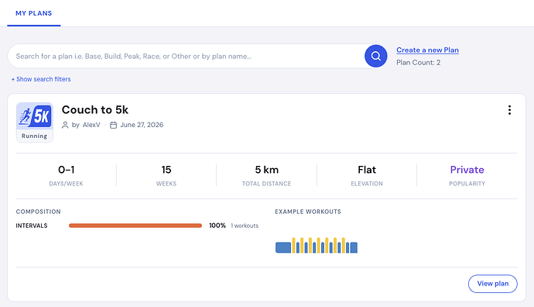Click the calendar icon beside June 27

click(x=114, y=125)
